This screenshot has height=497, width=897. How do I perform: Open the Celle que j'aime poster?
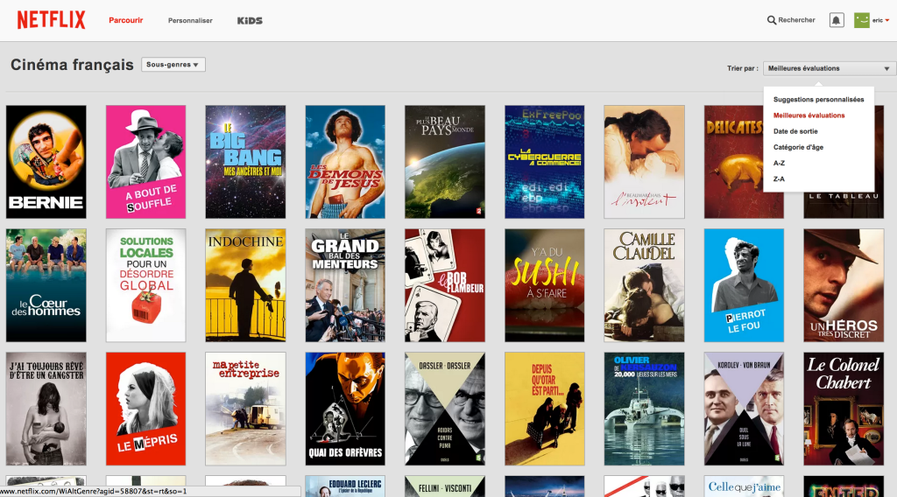click(x=744, y=486)
